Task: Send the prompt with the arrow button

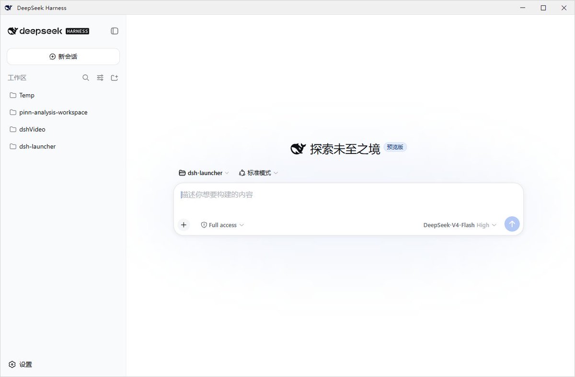Action: [512, 224]
